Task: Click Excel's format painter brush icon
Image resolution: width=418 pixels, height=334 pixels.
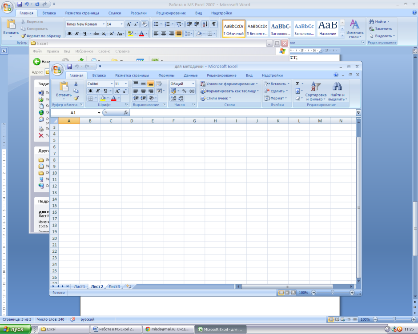Action: click(x=76, y=98)
